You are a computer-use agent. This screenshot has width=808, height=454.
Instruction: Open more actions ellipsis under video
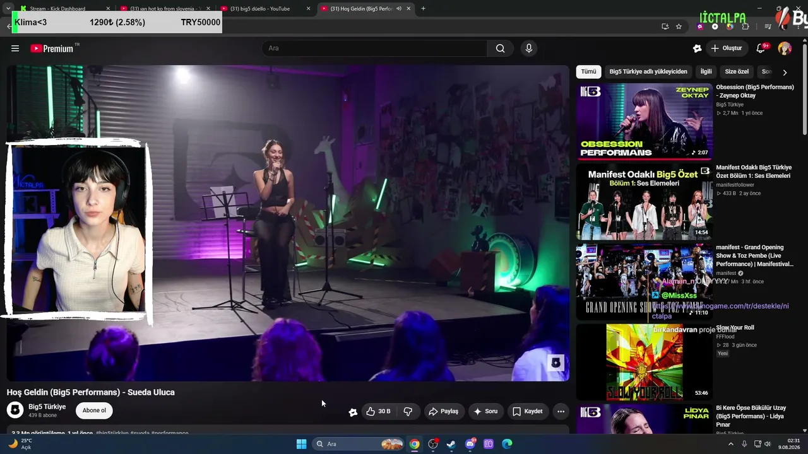click(x=561, y=412)
